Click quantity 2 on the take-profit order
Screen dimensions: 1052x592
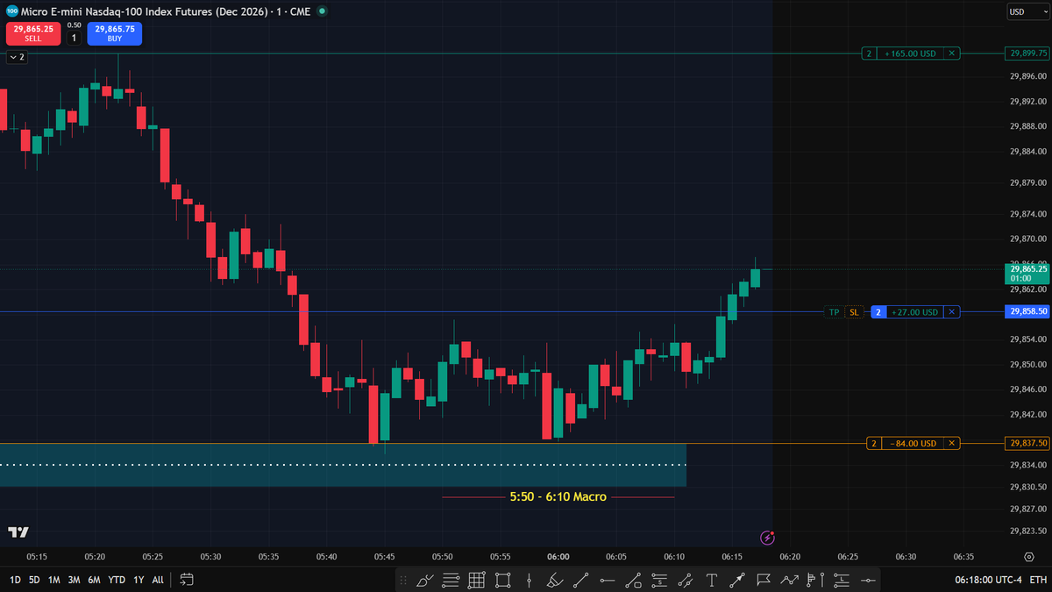[x=870, y=53]
